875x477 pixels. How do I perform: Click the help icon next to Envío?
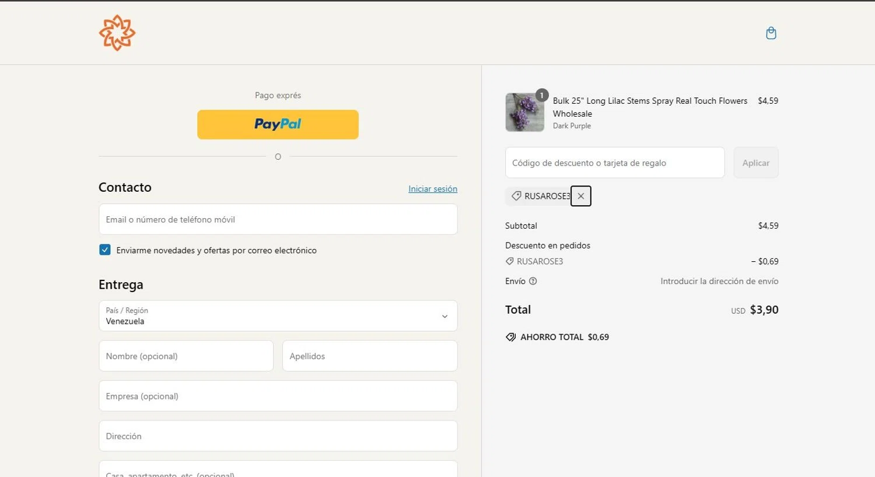pyautogui.click(x=533, y=281)
